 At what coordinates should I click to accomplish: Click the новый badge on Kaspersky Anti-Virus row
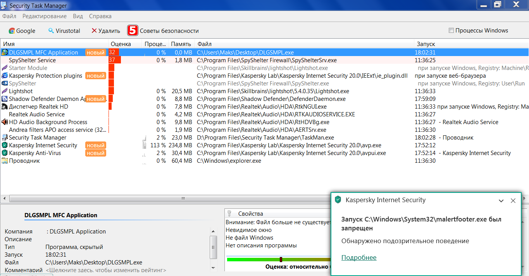pyautogui.click(x=96, y=153)
